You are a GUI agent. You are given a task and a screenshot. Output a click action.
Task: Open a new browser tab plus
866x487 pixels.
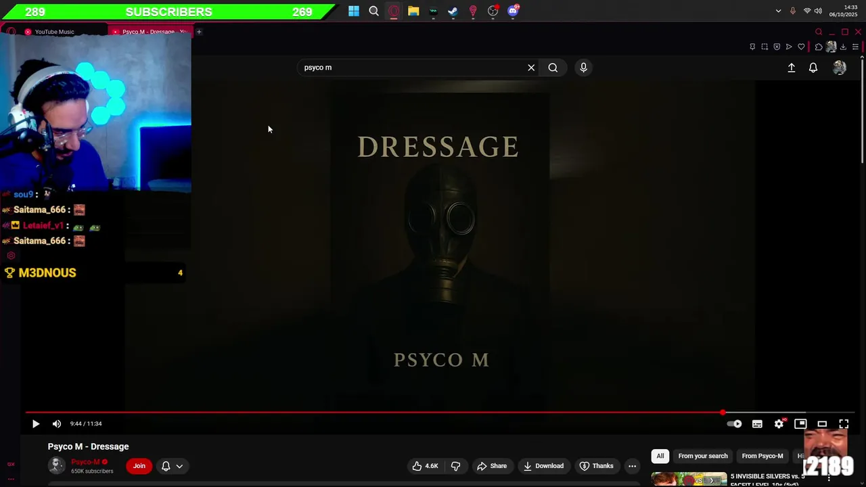click(199, 32)
